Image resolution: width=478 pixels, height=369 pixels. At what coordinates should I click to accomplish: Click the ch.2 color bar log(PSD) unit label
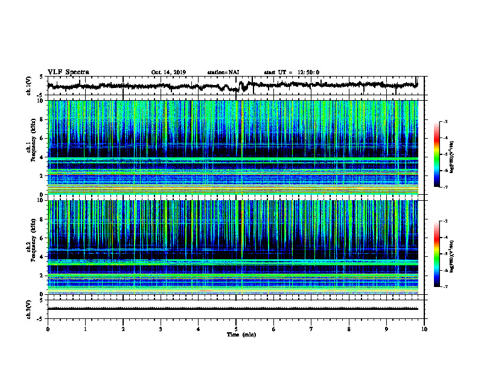[x=453, y=256]
